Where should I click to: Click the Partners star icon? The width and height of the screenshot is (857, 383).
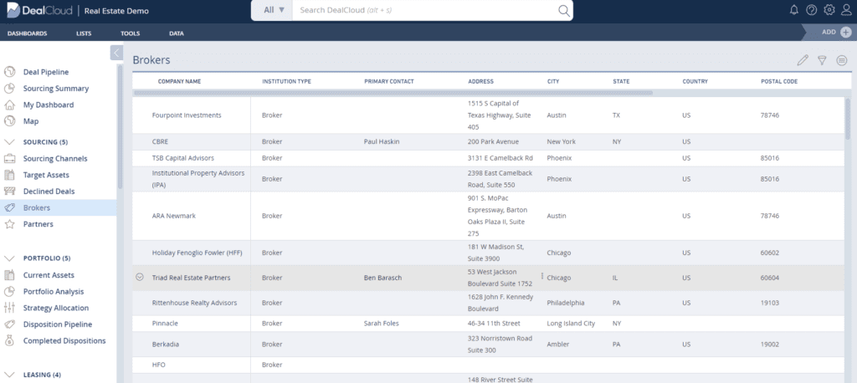tap(9, 224)
